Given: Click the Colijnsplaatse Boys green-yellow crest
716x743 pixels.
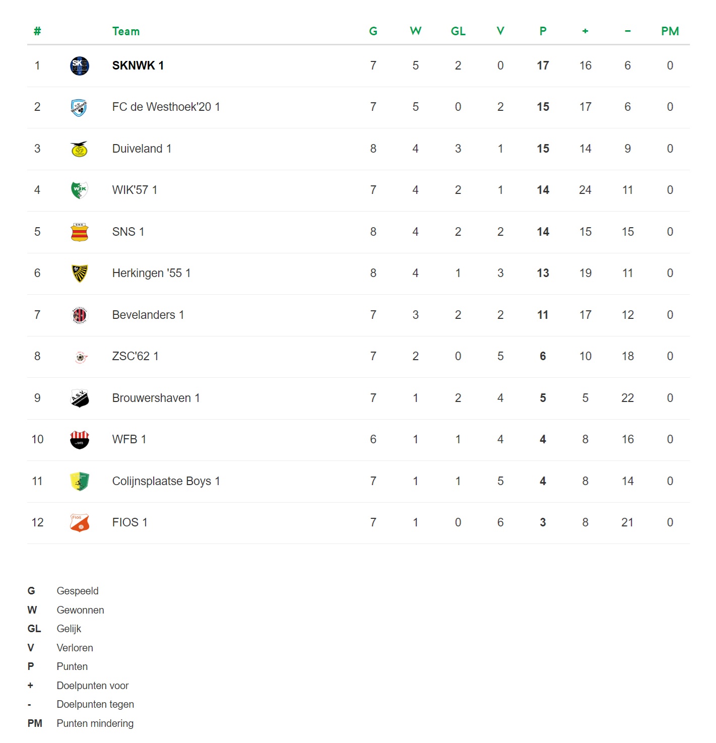Looking at the screenshot, I should point(80,482).
